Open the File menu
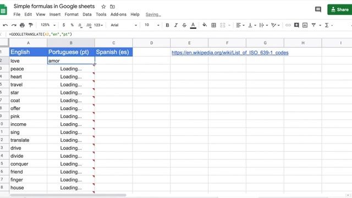This screenshot has height=198, width=352. tap(17, 14)
